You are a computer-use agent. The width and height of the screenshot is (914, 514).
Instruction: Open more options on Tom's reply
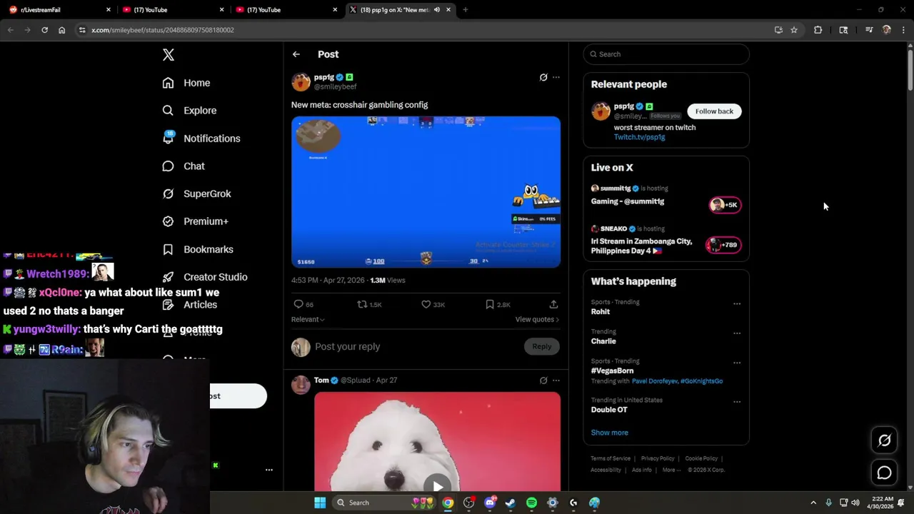coord(556,381)
